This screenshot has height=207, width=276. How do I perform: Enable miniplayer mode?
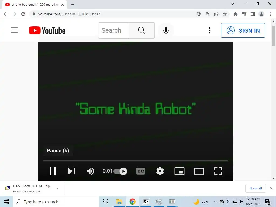(179, 171)
